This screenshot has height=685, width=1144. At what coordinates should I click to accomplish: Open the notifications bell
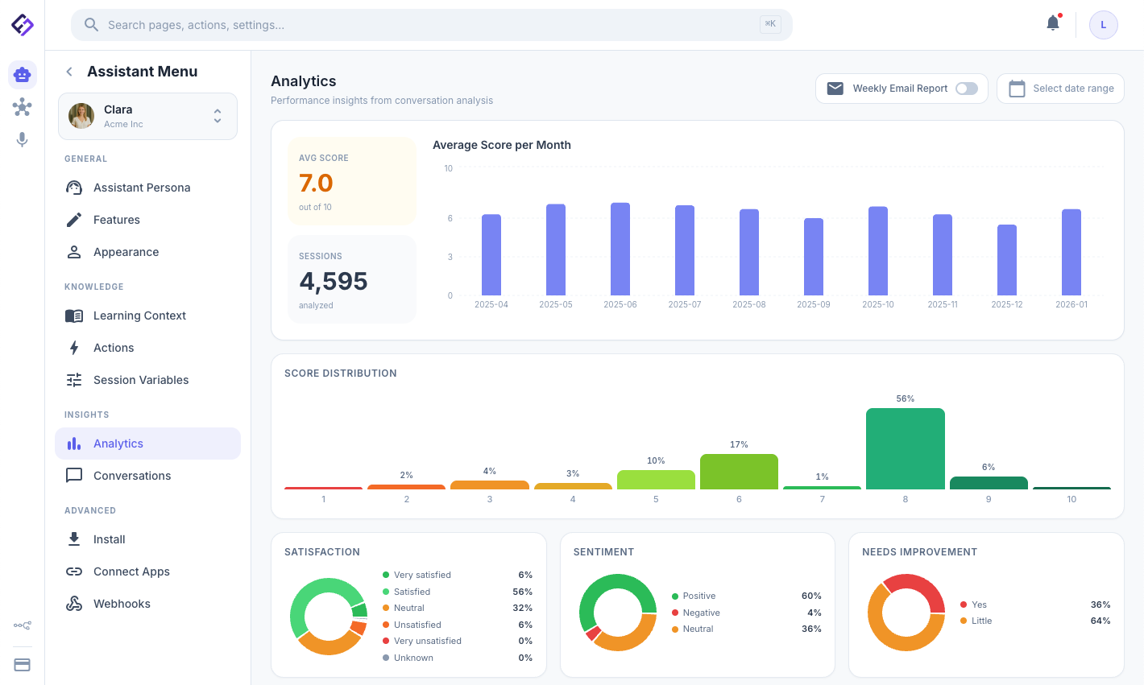pyautogui.click(x=1052, y=23)
